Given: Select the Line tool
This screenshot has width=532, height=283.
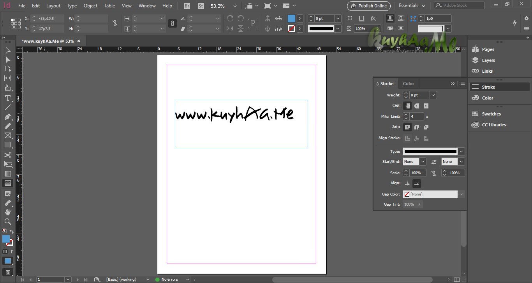Looking at the screenshot, I should click(x=7, y=107).
